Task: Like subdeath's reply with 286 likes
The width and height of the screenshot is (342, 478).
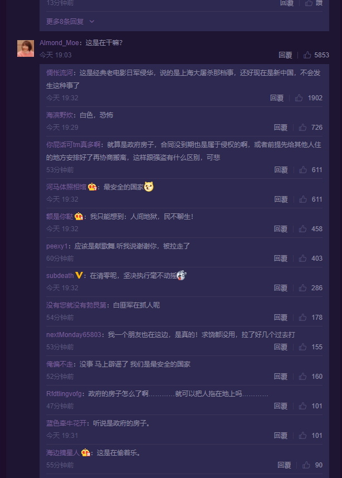Action: [x=302, y=288]
